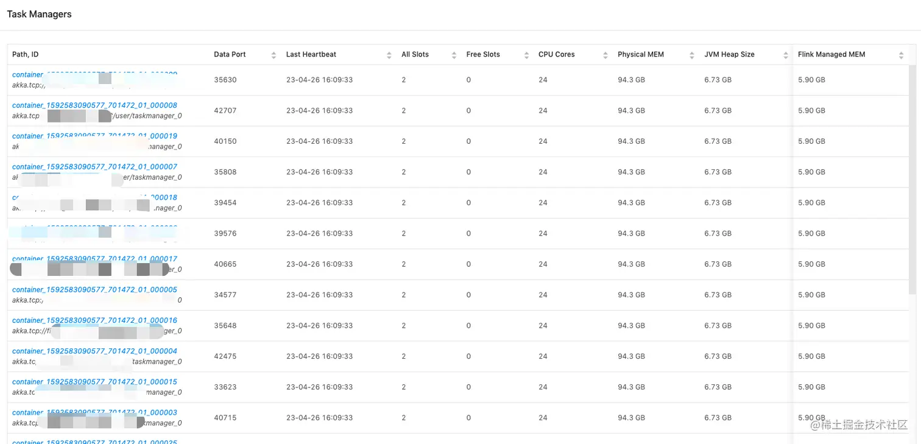The width and height of the screenshot is (921, 444).
Task: Open container_1592583090577_701472_01_000005 details
Action: [x=94, y=289]
